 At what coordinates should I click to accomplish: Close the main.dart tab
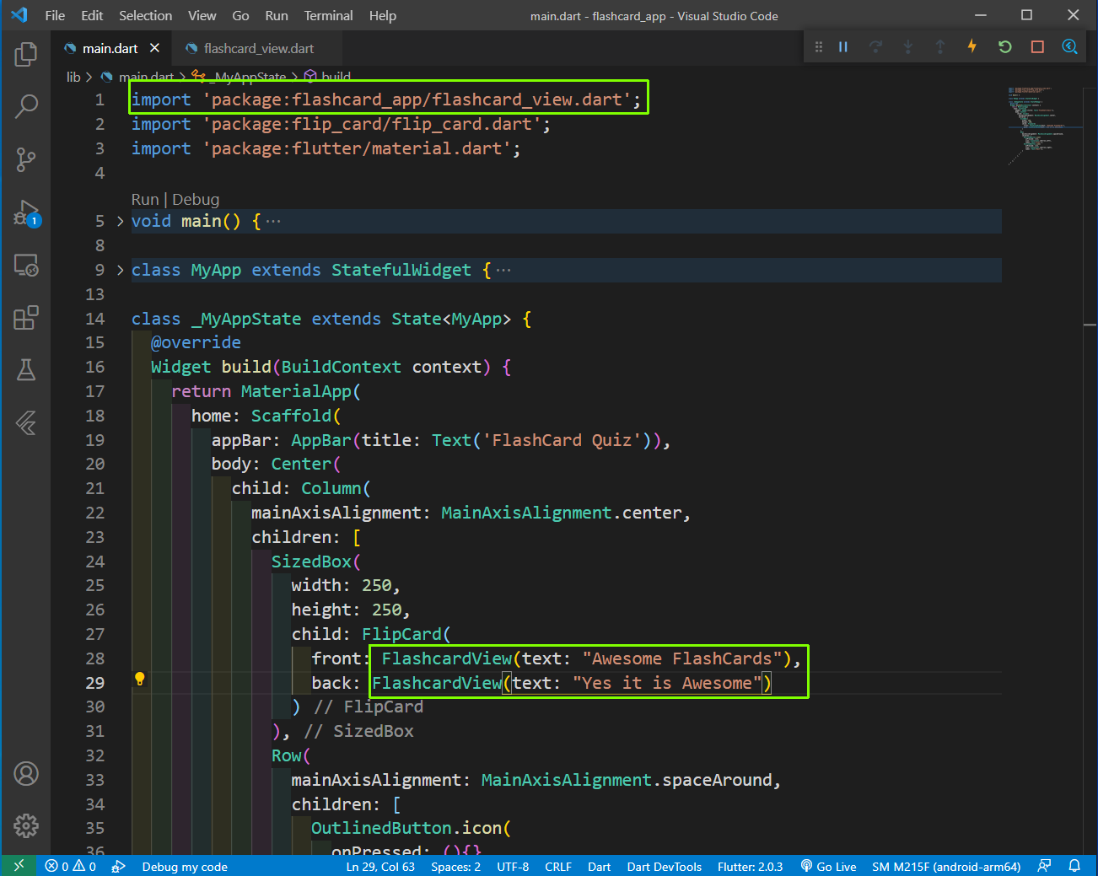coord(154,48)
